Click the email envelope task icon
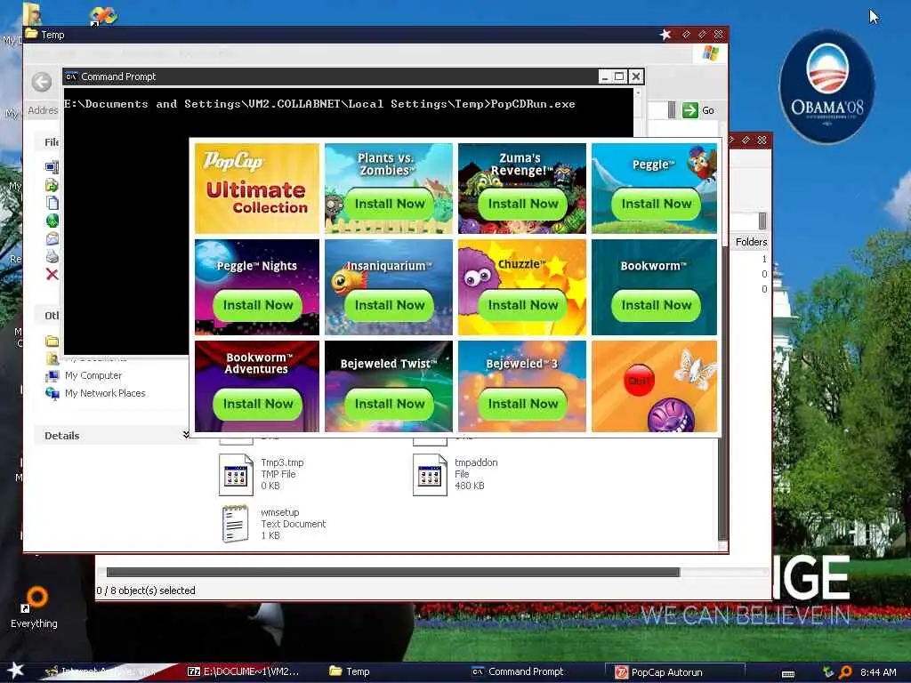The height and width of the screenshot is (683, 911). pos(52,238)
